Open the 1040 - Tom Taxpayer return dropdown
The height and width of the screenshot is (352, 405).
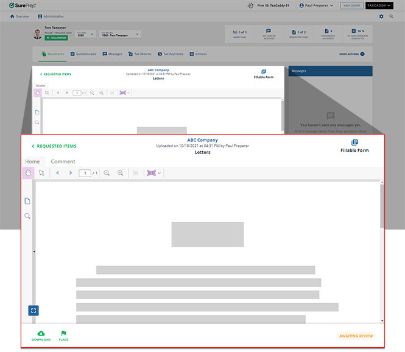point(120,34)
